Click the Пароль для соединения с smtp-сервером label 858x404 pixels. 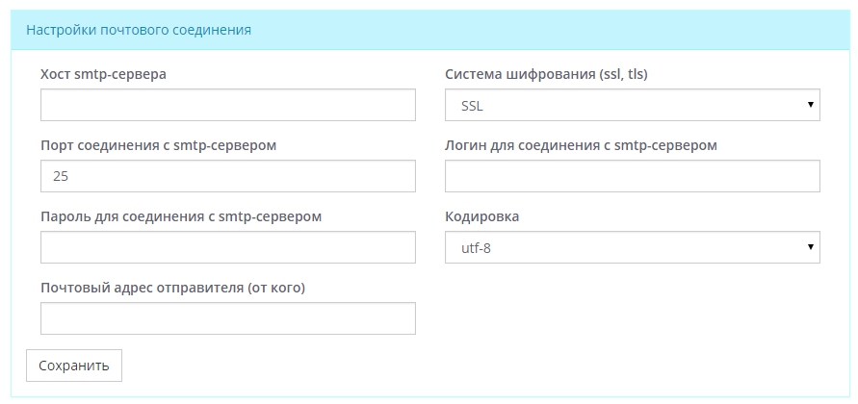(x=181, y=216)
